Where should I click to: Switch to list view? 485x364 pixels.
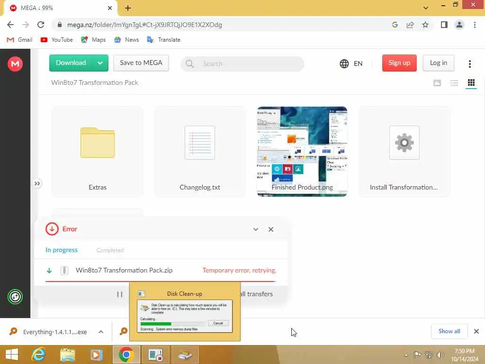point(454,82)
